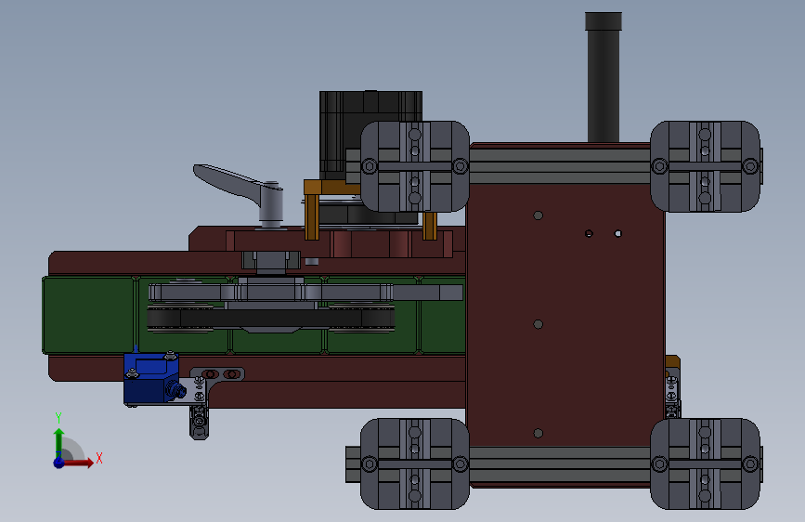The width and height of the screenshot is (805, 522).
Task: Select the lower-right wheel module
Action: [705, 463]
